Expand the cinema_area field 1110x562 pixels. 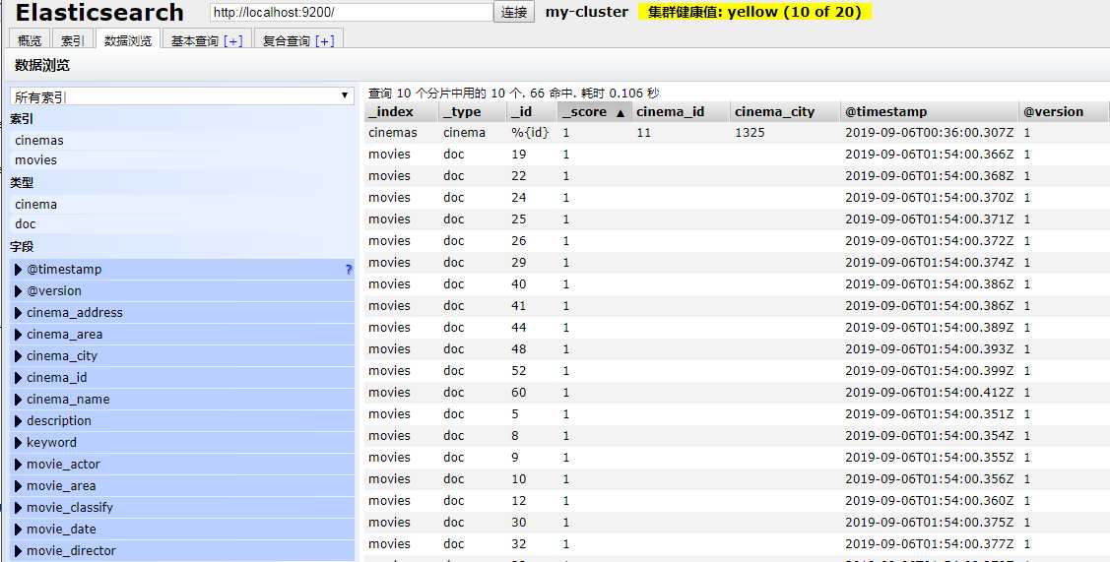click(19, 334)
